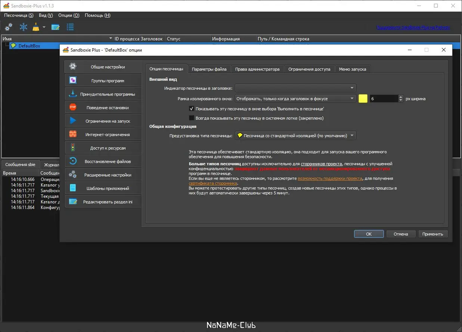Open the Доступ к ресурсам section
462x332 pixels.
[x=103, y=148]
